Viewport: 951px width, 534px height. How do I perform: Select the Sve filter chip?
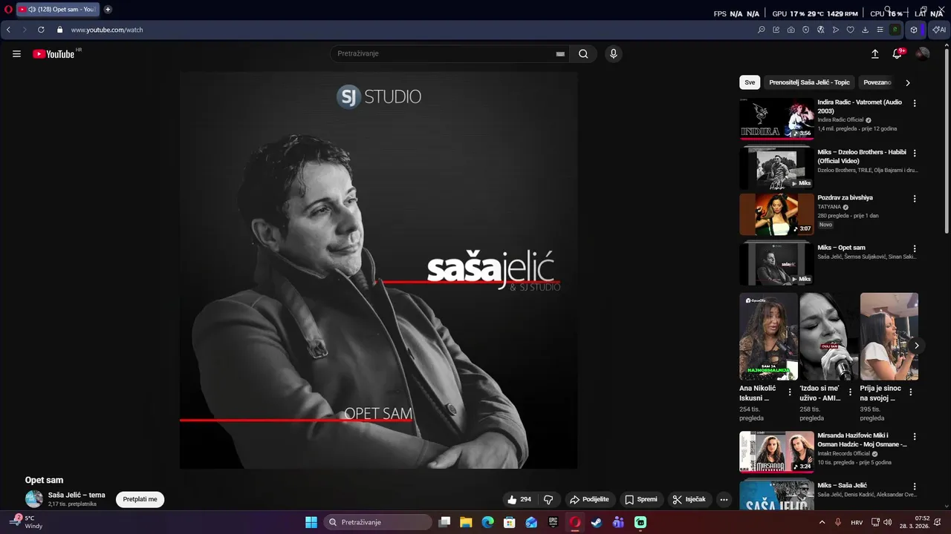coord(750,82)
